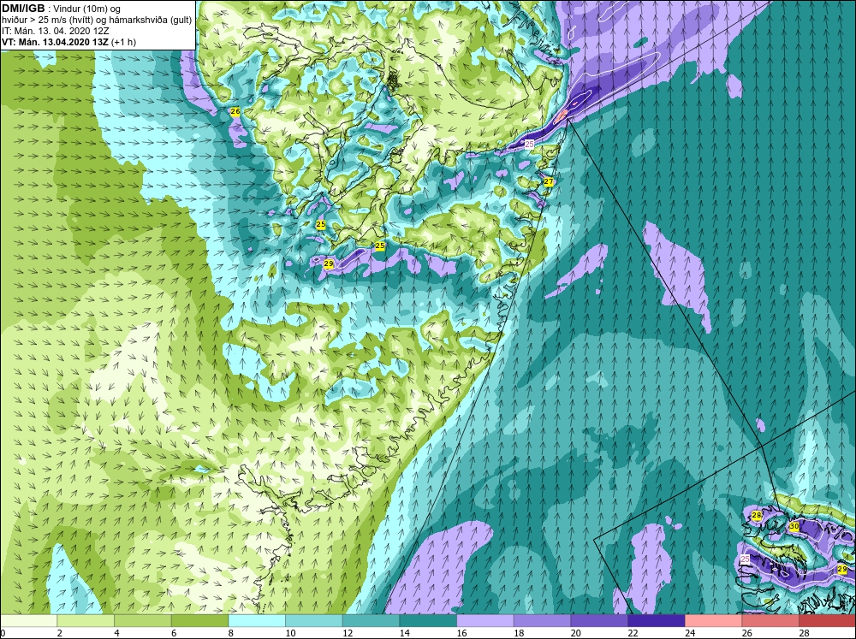Pick the 6–8 m/s dark green legend swatch
The image size is (856, 639).
click(x=199, y=620)
